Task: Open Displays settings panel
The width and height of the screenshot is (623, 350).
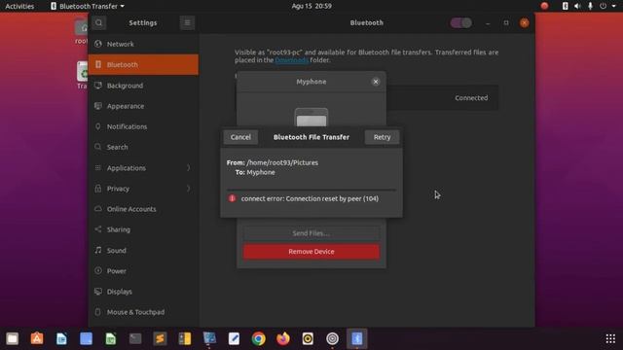Action: click(x=143, y=292)
